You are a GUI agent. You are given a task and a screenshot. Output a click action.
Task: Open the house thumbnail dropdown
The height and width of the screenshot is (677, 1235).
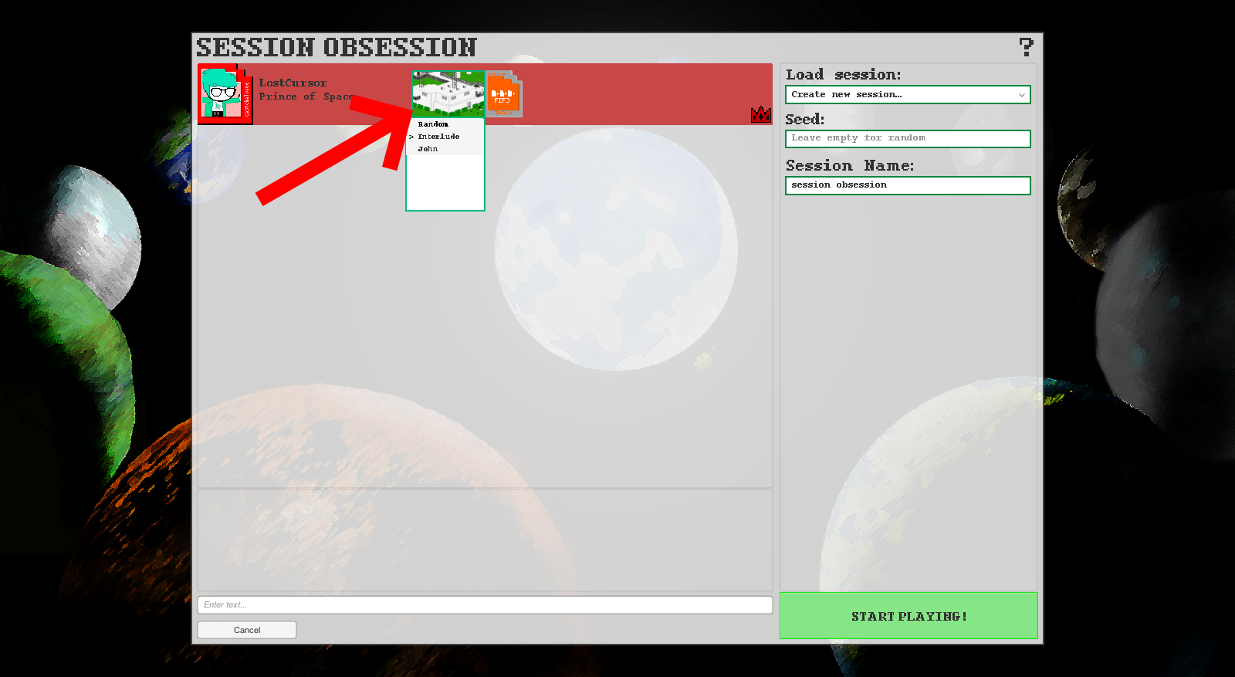pos(448,93)
